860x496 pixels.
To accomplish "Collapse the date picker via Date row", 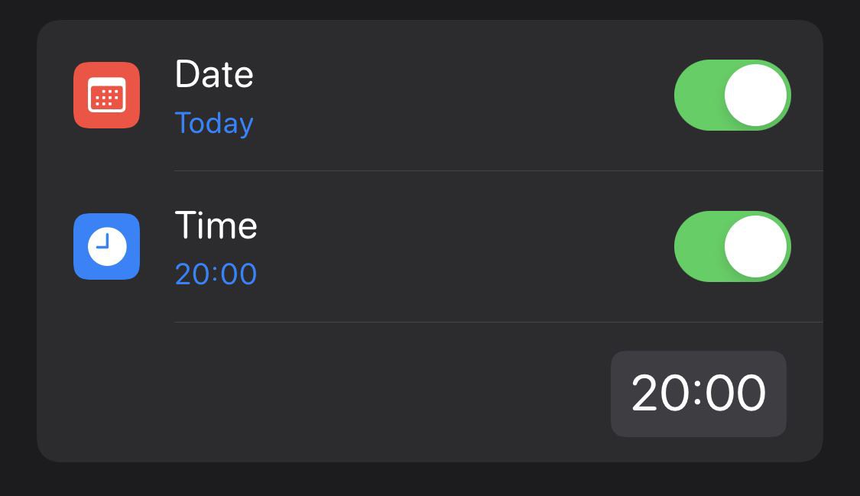I will (x=430, y=96).
